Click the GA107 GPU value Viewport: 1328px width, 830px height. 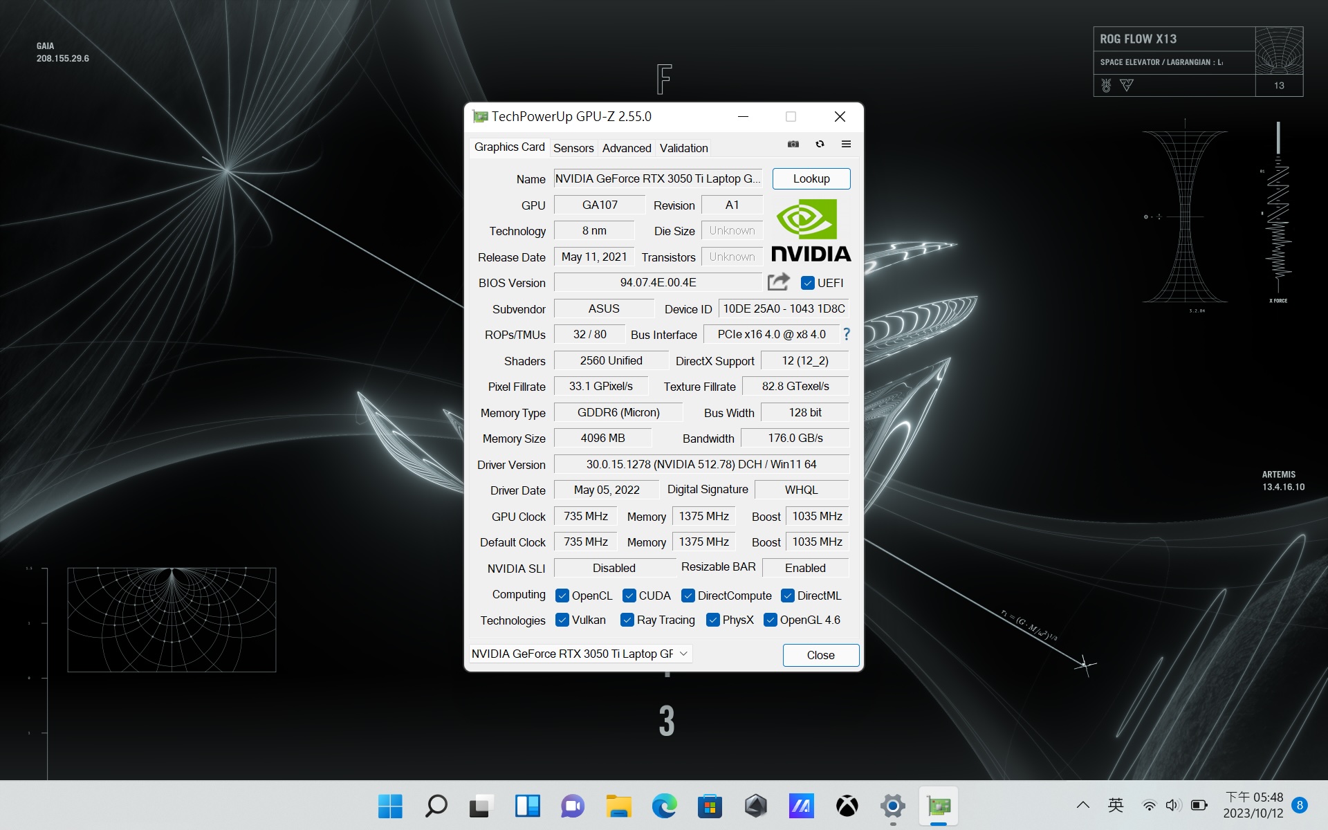(600, 205)
